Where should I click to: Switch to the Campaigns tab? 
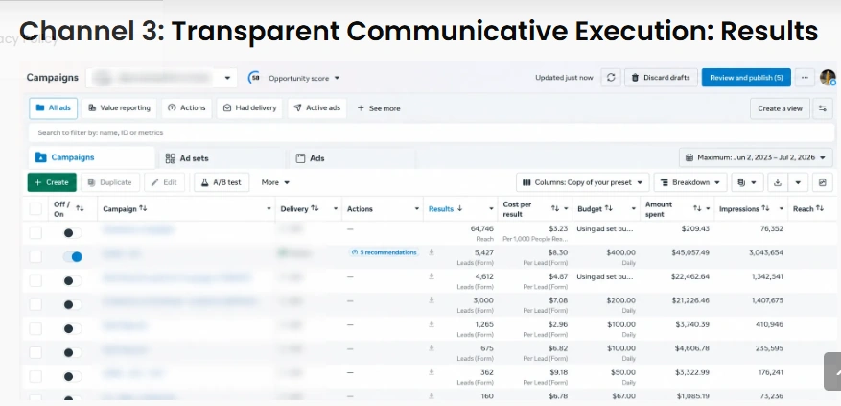91,157
